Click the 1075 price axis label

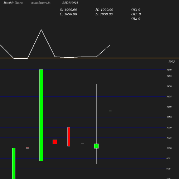(169, 117)
